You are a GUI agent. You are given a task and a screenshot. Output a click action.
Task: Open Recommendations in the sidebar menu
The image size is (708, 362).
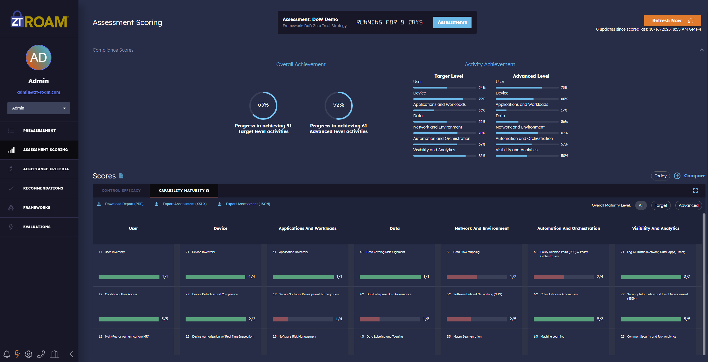(43, 188)
